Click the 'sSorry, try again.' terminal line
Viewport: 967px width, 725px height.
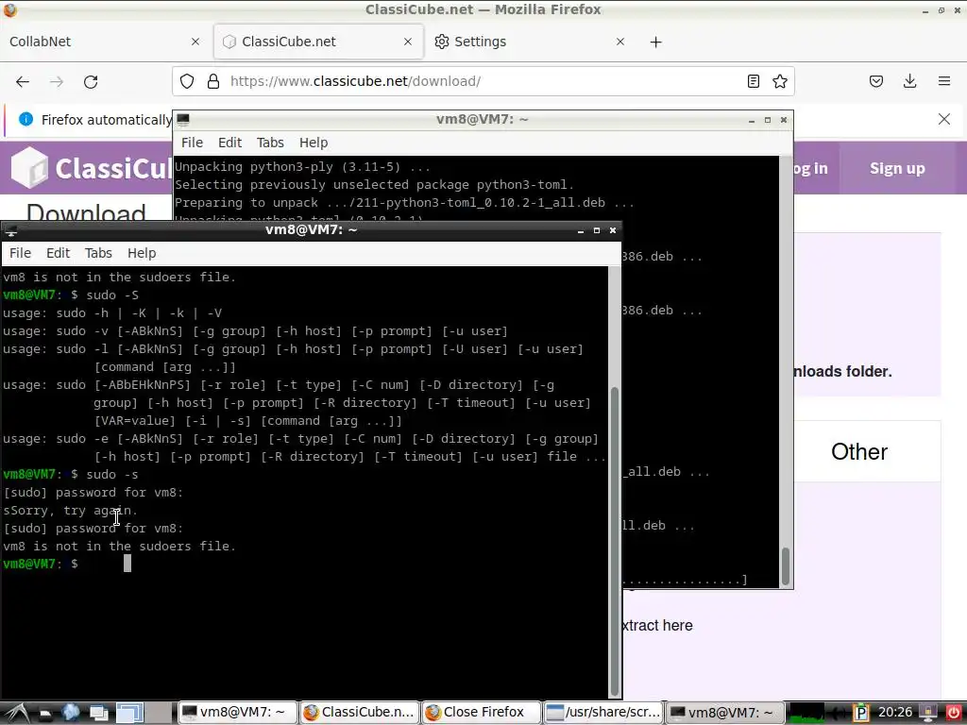point(70,511)
